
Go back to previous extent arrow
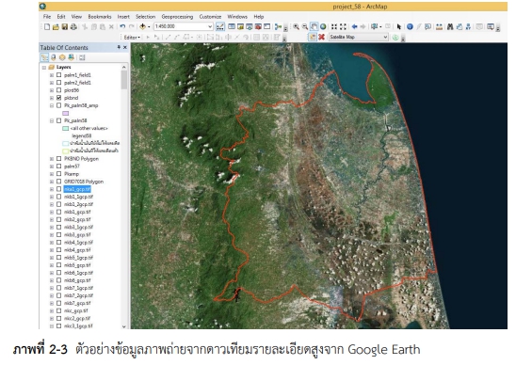pyautogui.click(x=354, y=27)
